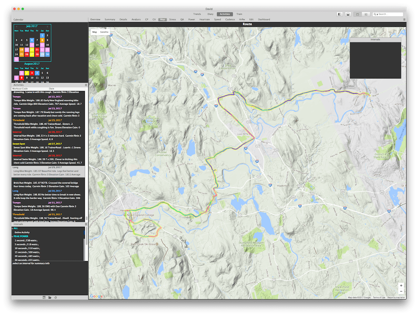The height and width of the screenshot is (316, 418).
Task: Open the CV chart tab
Action: (154, 20)
